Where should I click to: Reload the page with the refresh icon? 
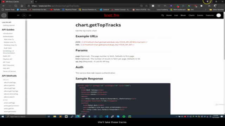16,6
